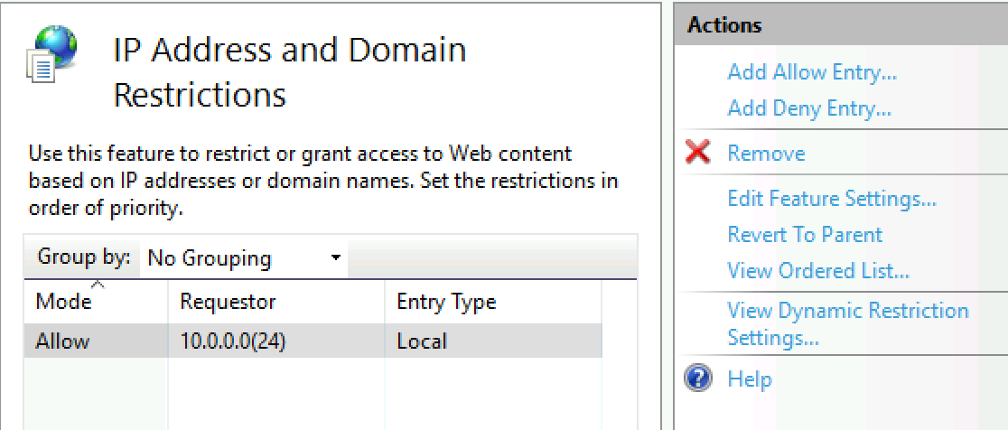Click Revert To Parent

(805, 235)
